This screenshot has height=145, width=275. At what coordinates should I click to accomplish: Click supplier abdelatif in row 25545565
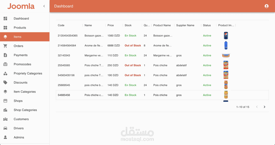click(181, 65)
